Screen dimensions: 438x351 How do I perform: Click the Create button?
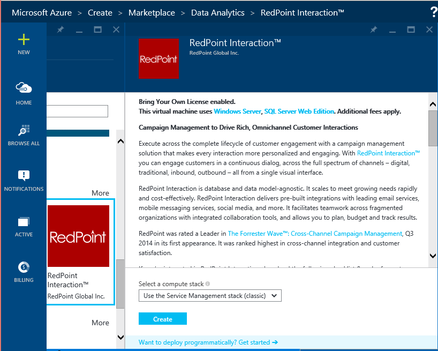(x=162, y=318)
